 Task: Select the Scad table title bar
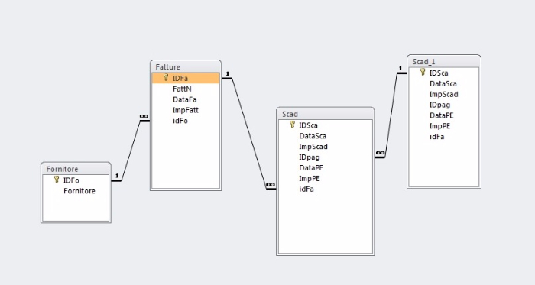(x=325, y=114)
